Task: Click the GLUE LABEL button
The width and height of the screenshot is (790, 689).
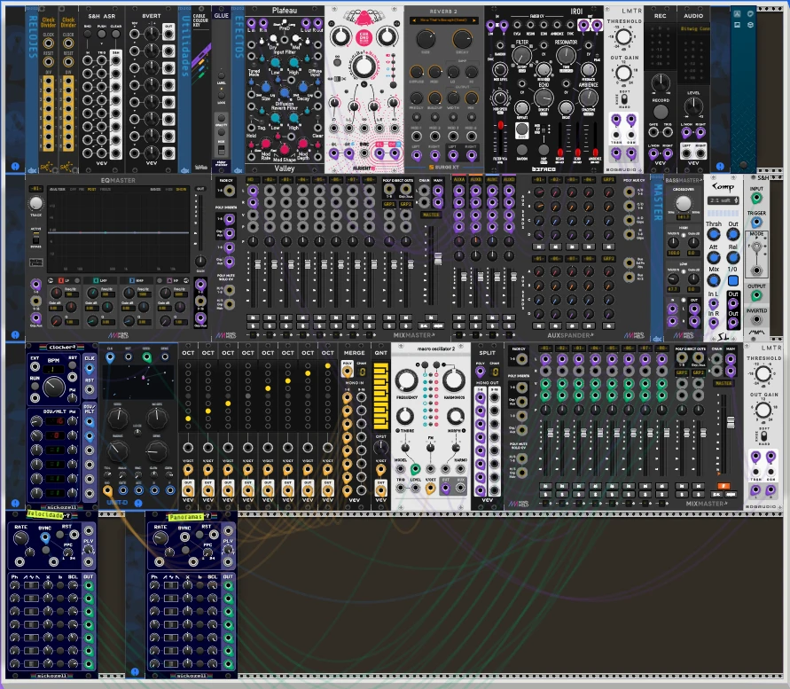Action: (221, 75)
